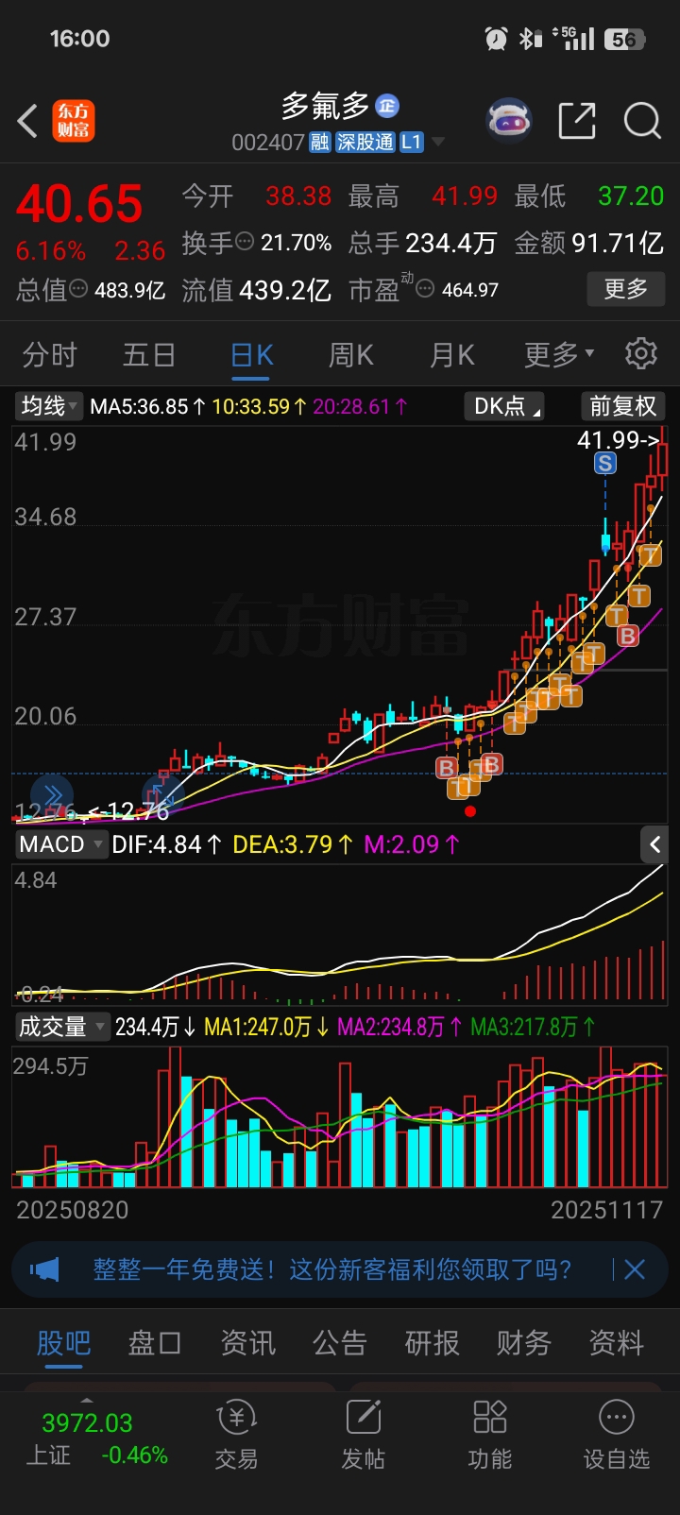Open the 功能 functions icon
Screen dimensions: 680x1515
489,1436
